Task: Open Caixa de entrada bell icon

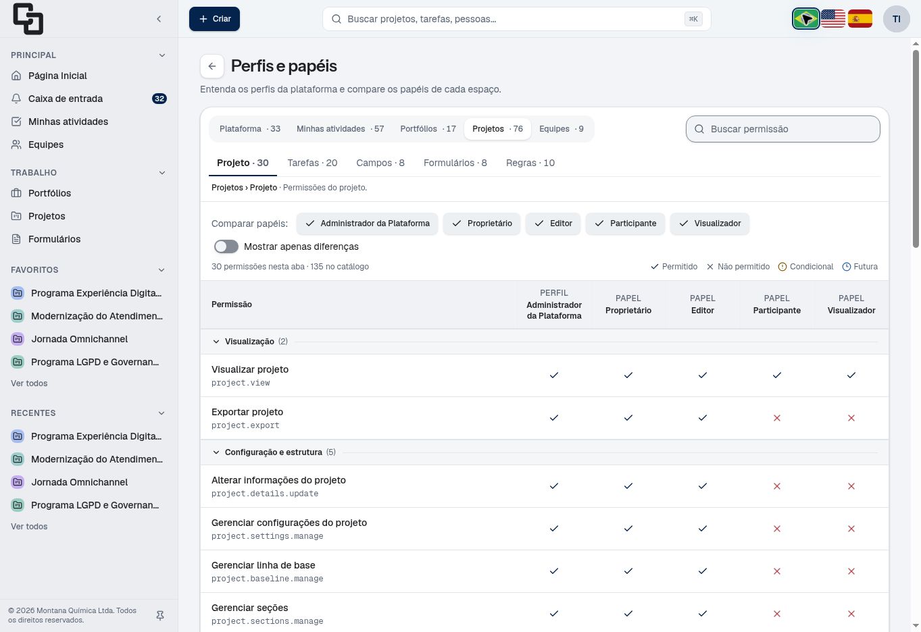Action: (17, 99)
